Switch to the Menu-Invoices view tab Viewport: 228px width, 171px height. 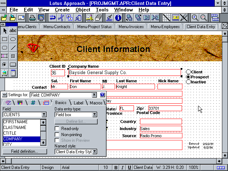tap(131, 27)
